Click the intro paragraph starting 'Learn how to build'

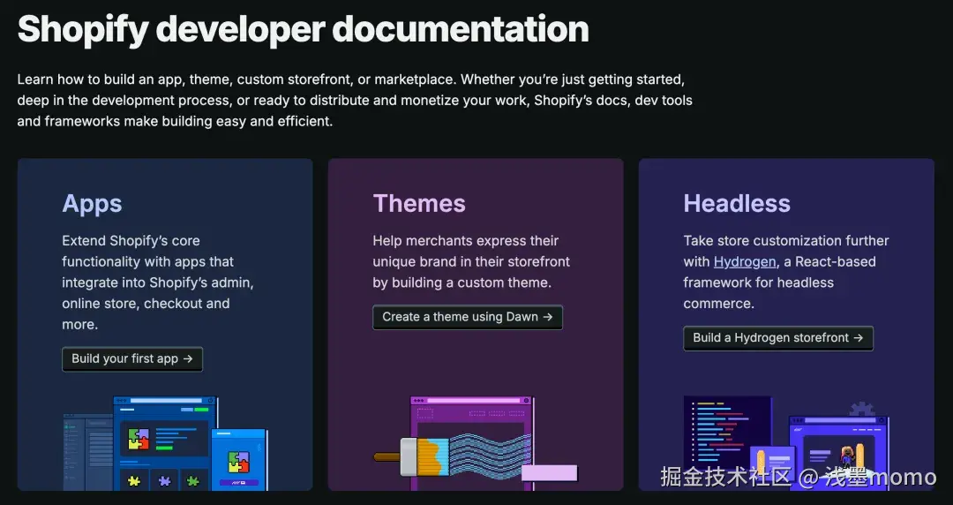click(355, 101)
